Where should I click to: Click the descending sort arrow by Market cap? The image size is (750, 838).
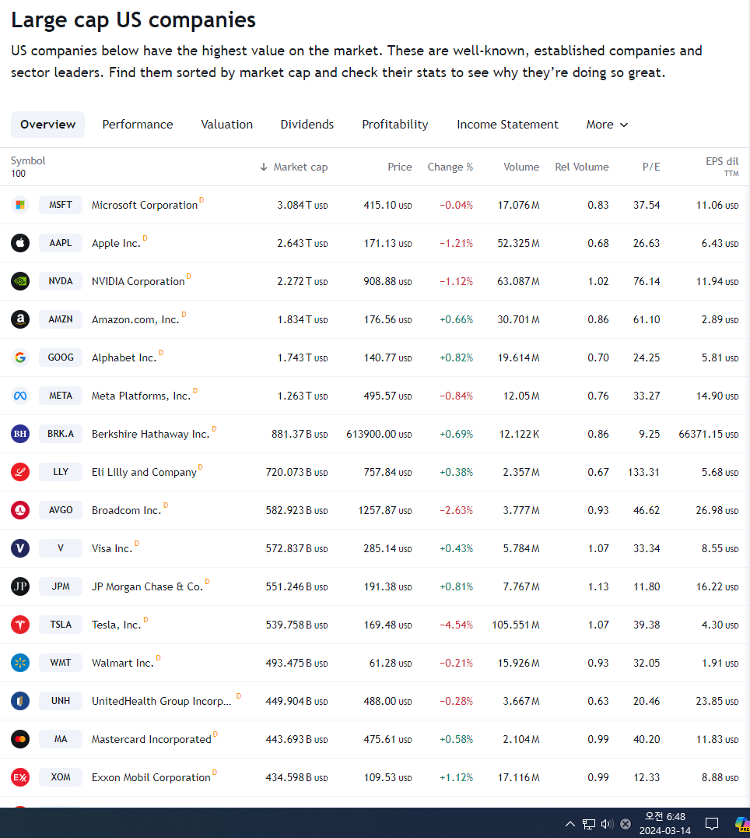pos(264,167)
